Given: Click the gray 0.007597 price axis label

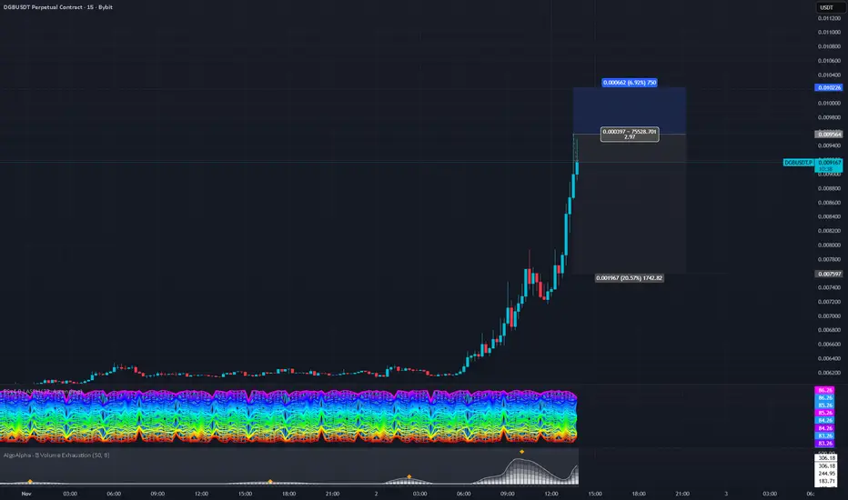Looking at the screenshot, I should pos(829,274).
